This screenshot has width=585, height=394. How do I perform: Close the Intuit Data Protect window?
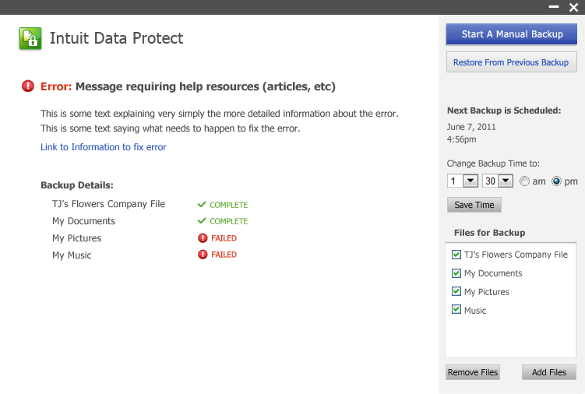pyautogui.click(x=574, y=7)
